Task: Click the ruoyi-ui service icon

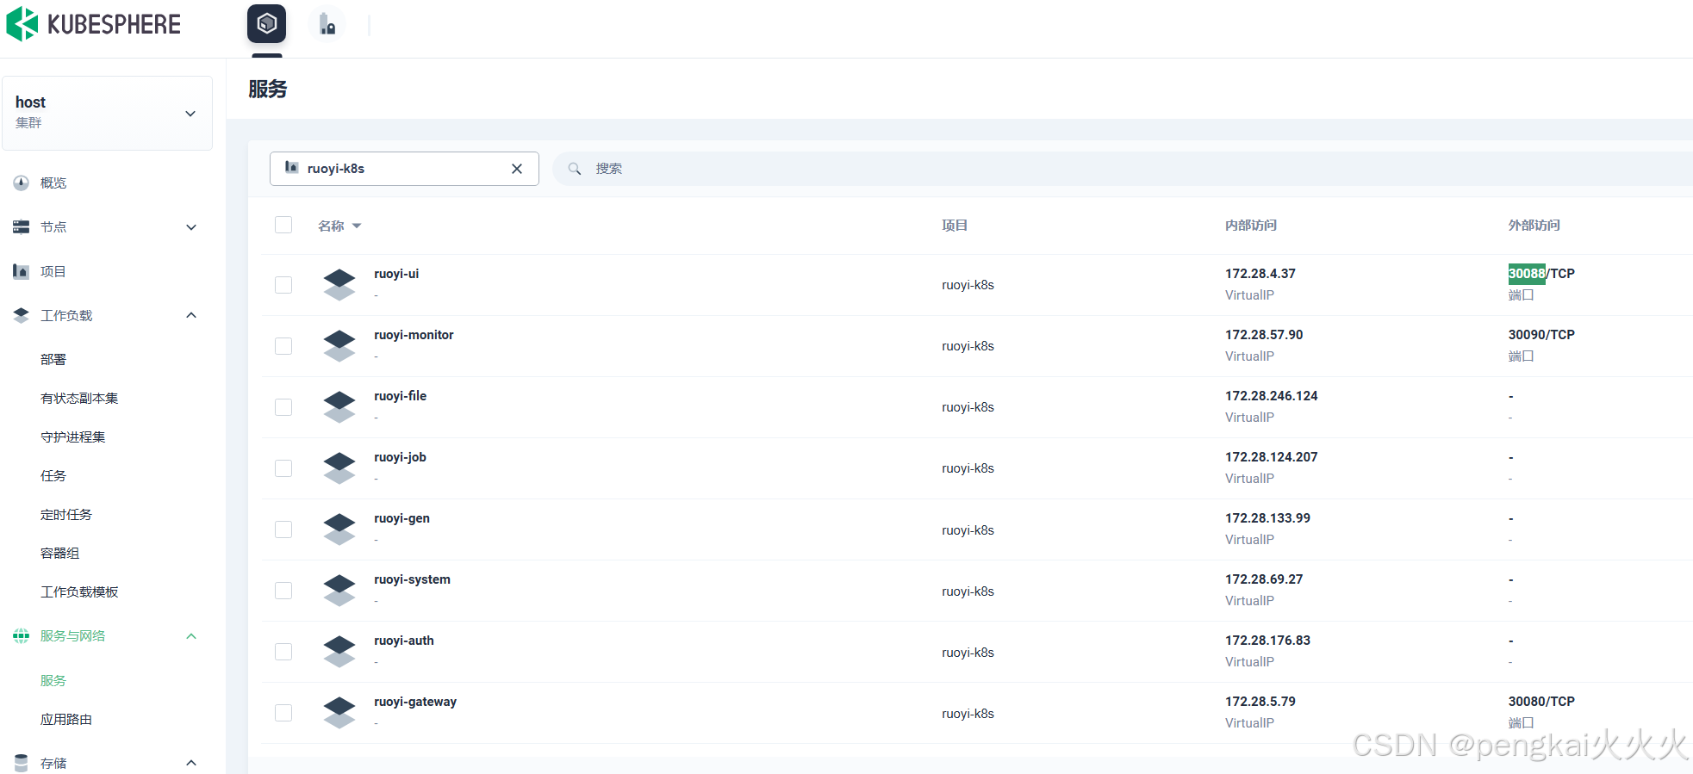Action: pos(339,284)
